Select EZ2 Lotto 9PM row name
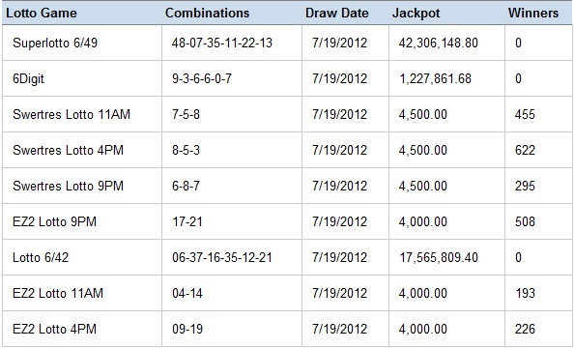Image resolution: width=574 pixels, height=349 pixels. pyautogui.click(x=54, y=221)
